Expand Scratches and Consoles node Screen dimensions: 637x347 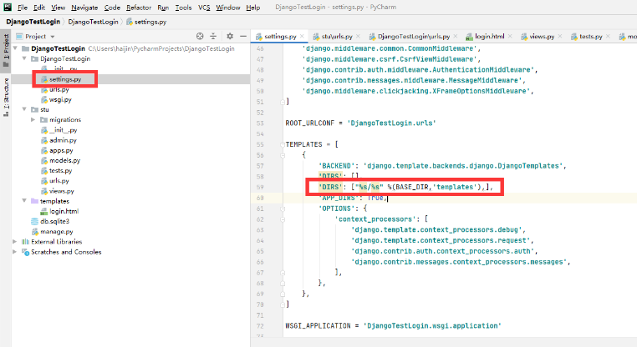click(x=15, y=252)
